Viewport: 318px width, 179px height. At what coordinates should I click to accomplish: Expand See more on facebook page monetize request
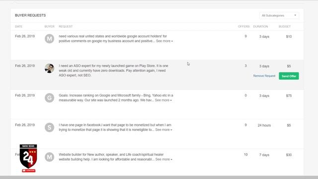[163, 130]
